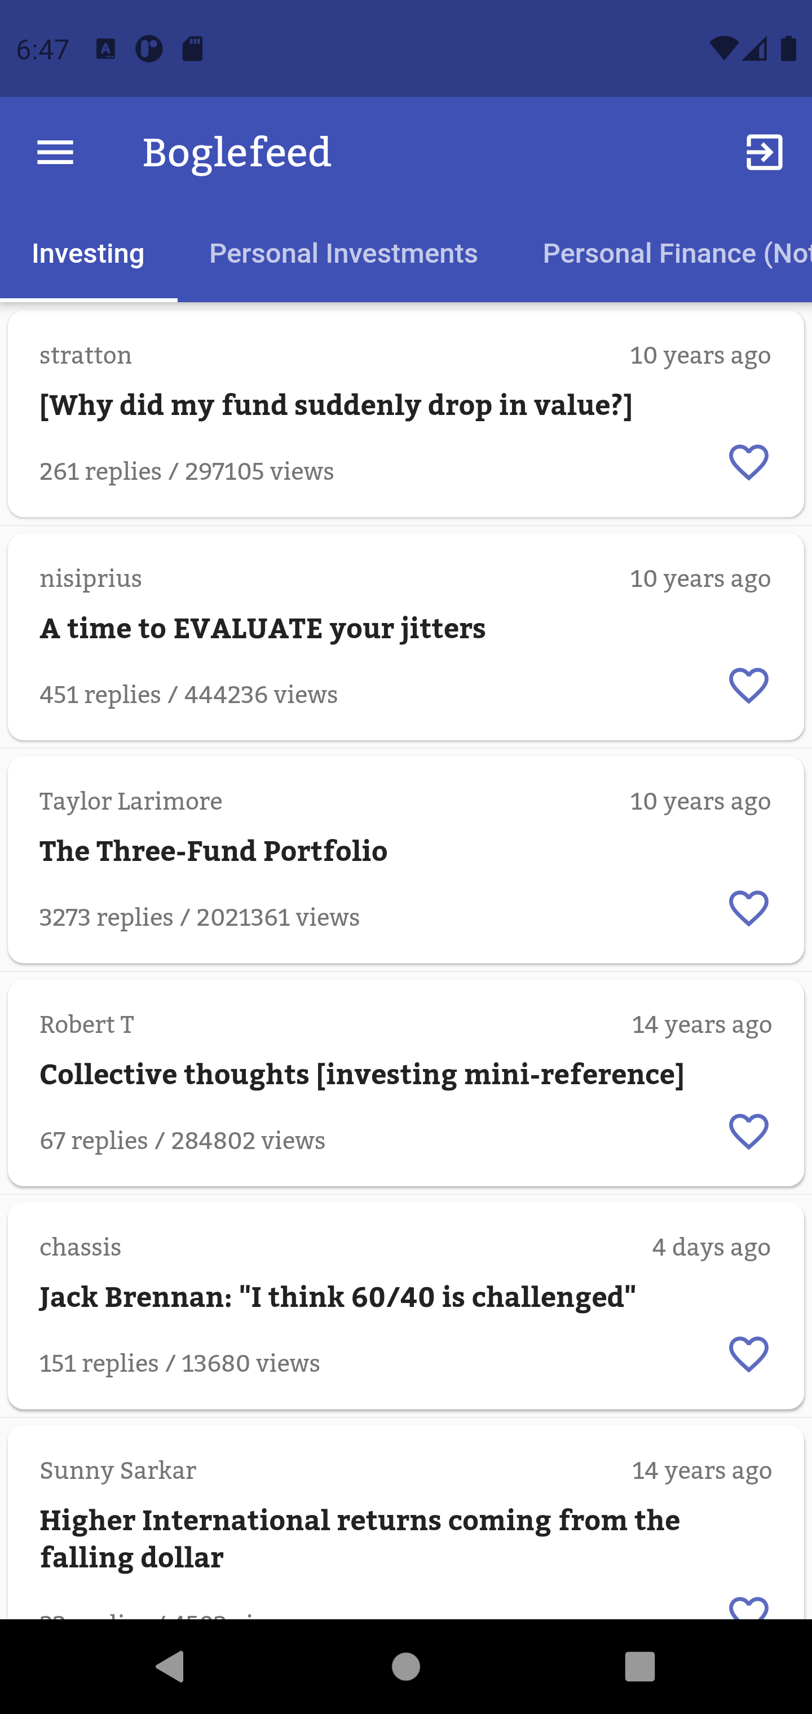Favorite 'A time to EVALUATE your jitters'
This screenshot has width=812, height=1714.
[x=748, y=686]
